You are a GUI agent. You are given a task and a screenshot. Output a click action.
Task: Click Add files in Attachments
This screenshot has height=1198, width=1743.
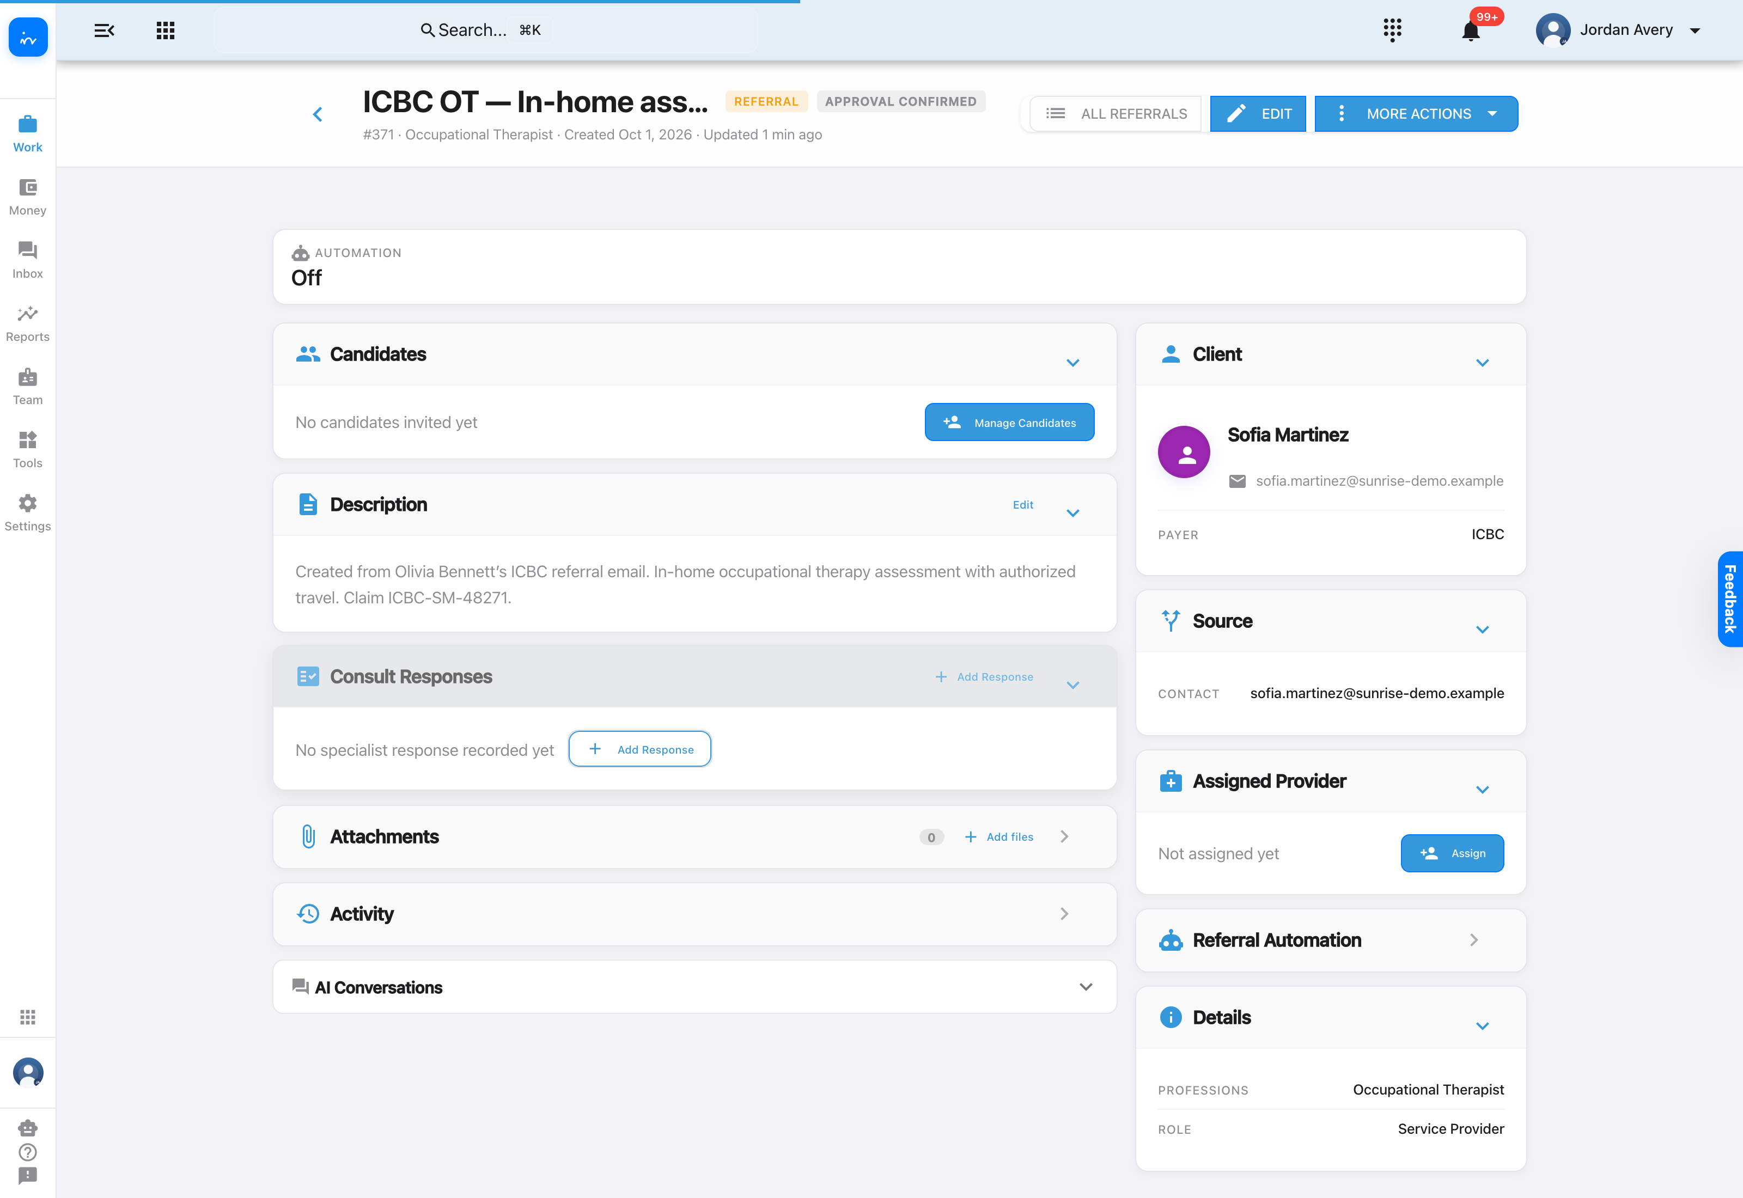point(998,837)
